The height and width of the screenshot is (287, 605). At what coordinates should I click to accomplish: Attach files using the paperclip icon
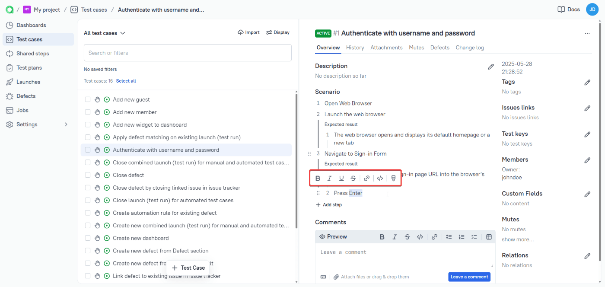pyautogui.click(x=337, y=277)
